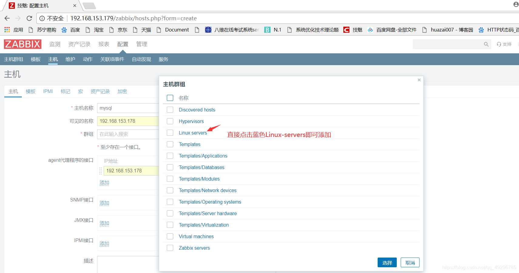Open the Document bookmark
This screenshot has width=519, height=273.
pyautogui.click(x=173, y=30)
